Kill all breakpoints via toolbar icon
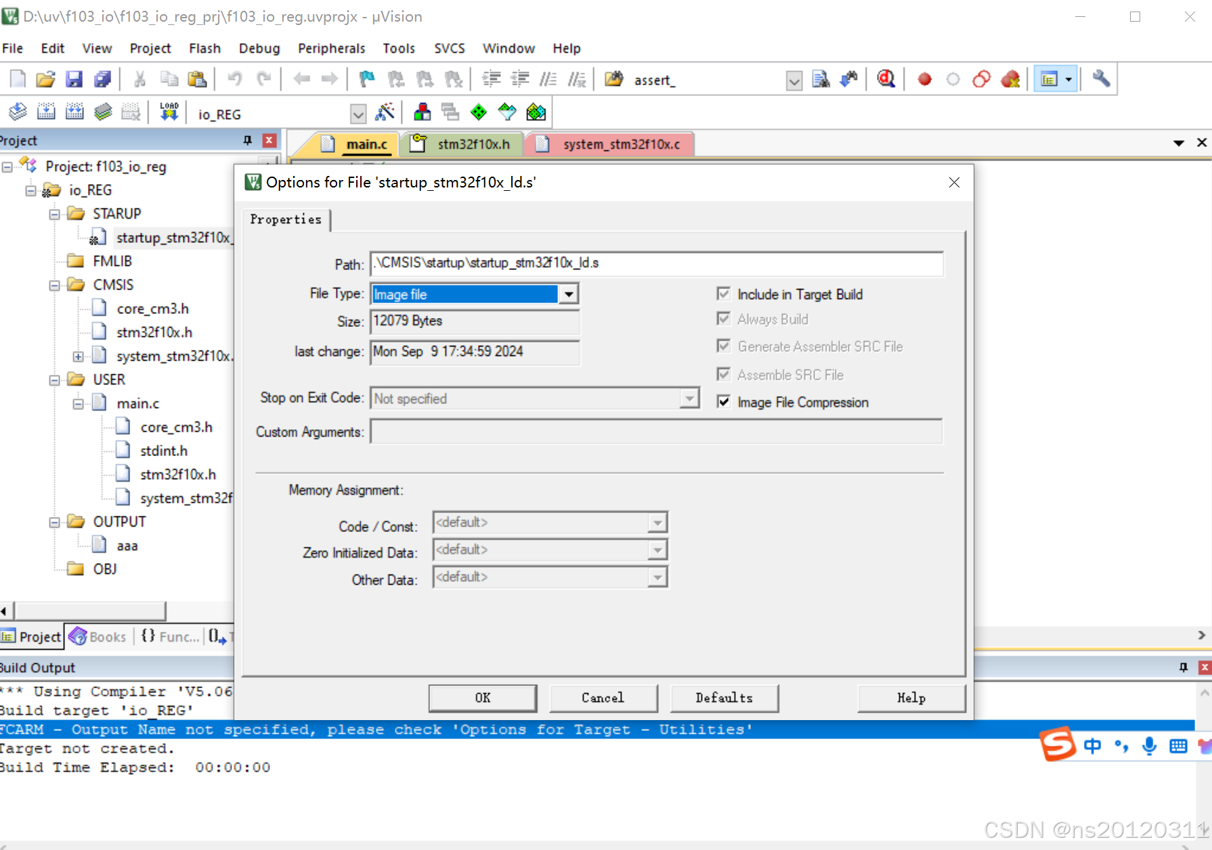Screen dimensions: 1212x850 [1011, 79]
